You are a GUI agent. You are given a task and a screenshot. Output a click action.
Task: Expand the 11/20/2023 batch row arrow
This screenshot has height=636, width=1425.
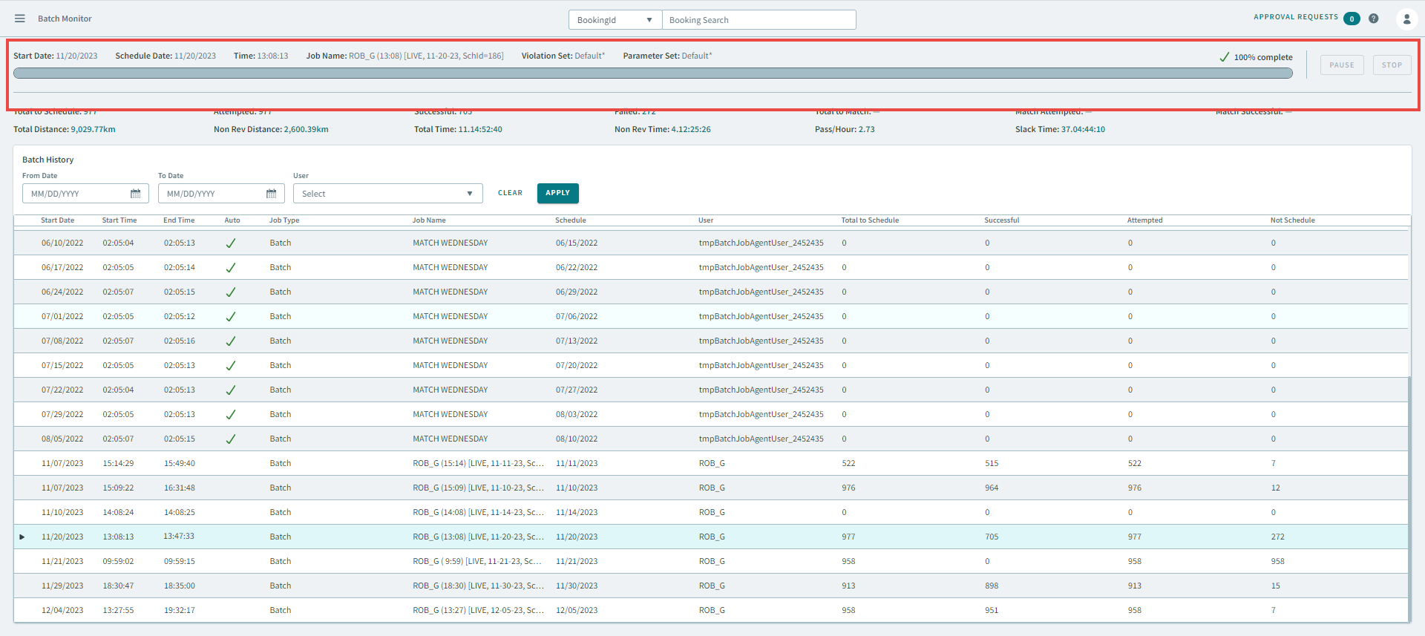pyautogui.click(x=22, y=537)
